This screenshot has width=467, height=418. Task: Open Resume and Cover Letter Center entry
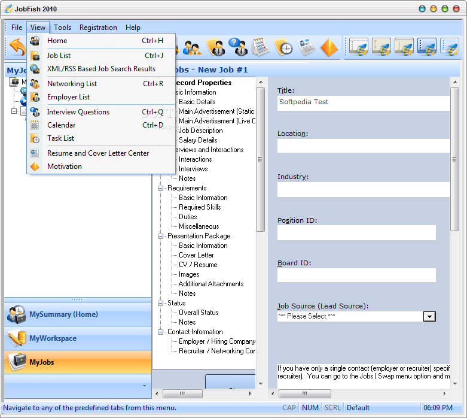click(100, 153)
